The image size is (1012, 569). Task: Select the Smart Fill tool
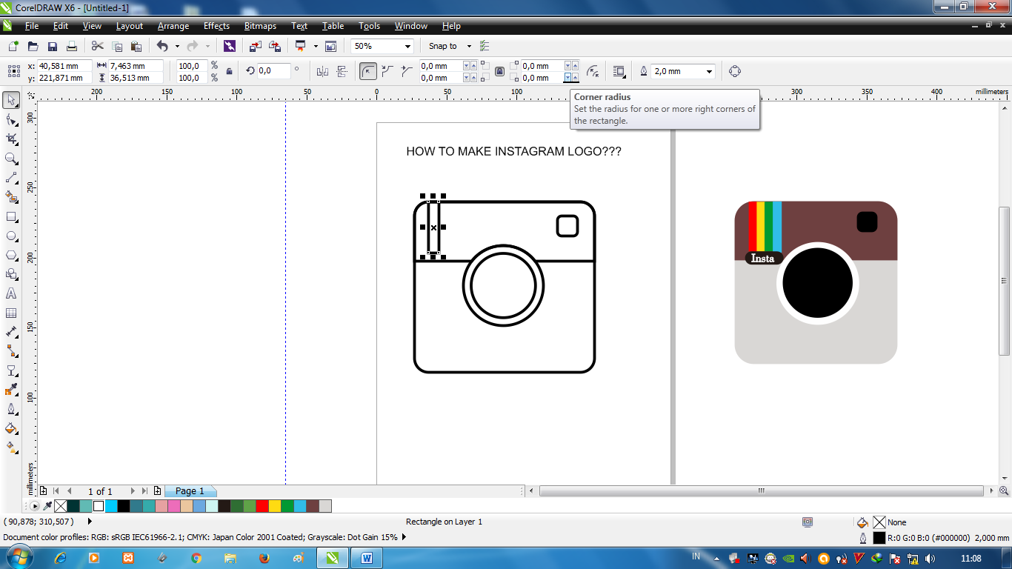(11, 197)
